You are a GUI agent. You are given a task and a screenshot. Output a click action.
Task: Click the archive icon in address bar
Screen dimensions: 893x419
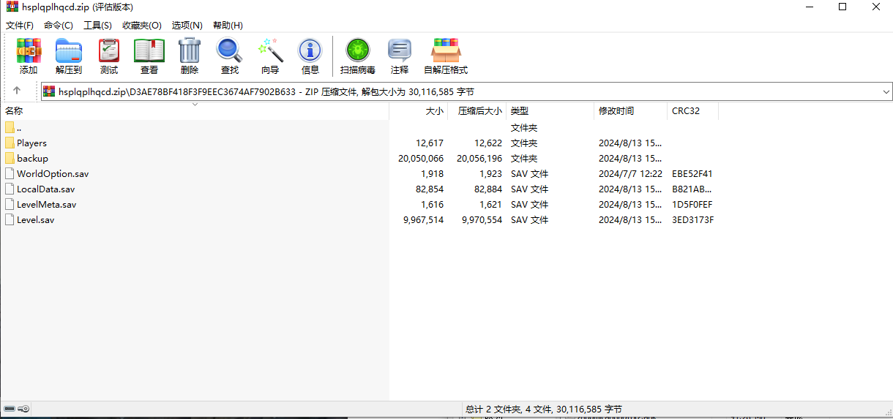[x=49, y=91]
